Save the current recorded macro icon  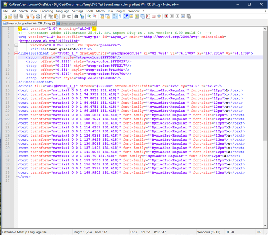coord(189,16)
